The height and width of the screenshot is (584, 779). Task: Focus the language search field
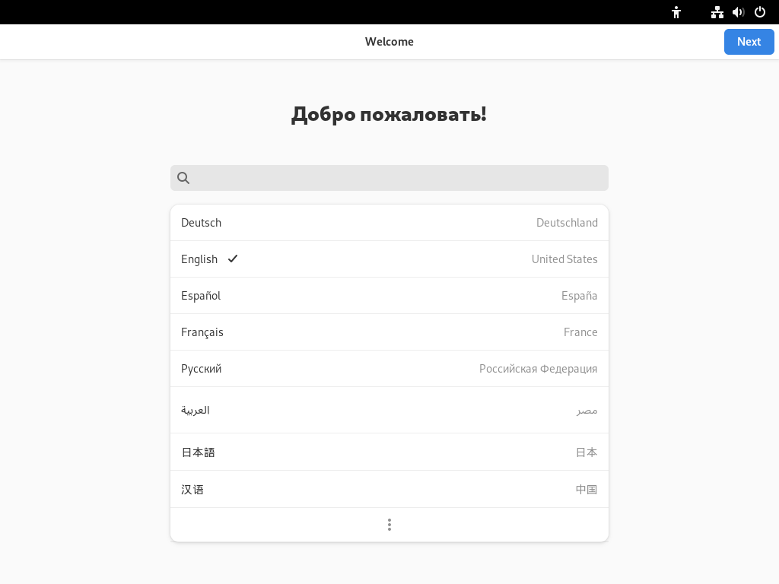[x=389, y=178]
